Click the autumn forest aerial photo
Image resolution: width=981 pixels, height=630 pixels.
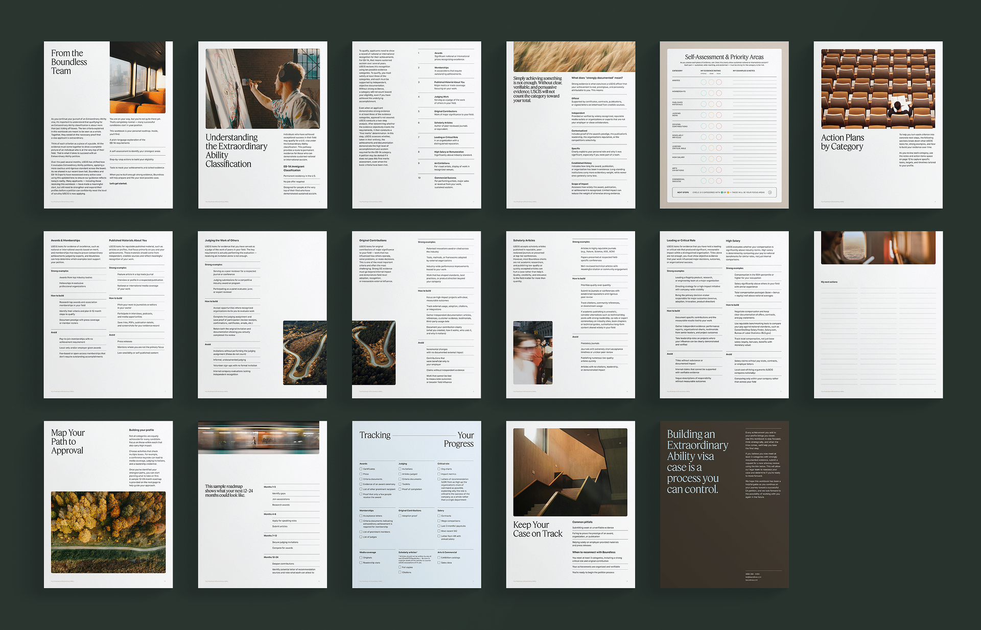click(108, 532)
